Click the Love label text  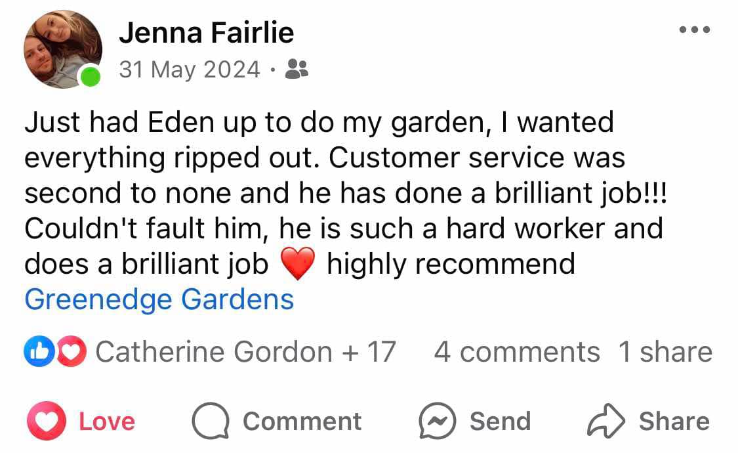tap(107, 421)
